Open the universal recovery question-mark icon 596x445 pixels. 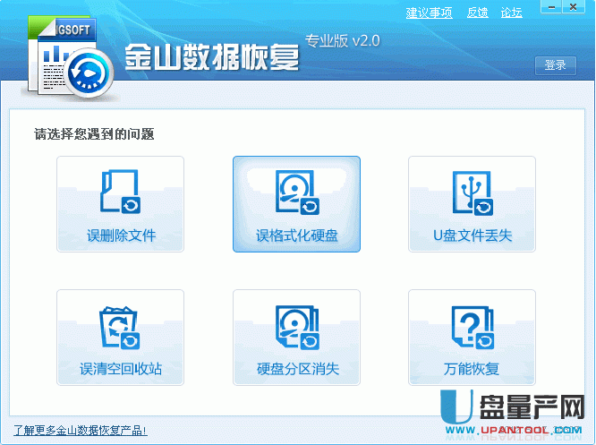click(x=472, y=328)
